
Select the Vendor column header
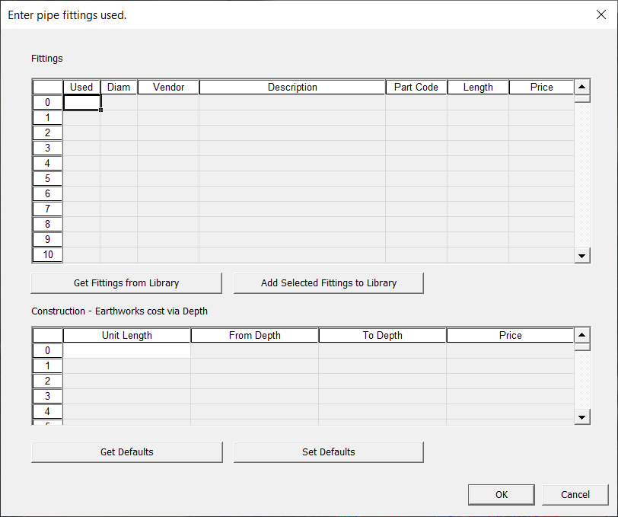[x=168, y=88]
